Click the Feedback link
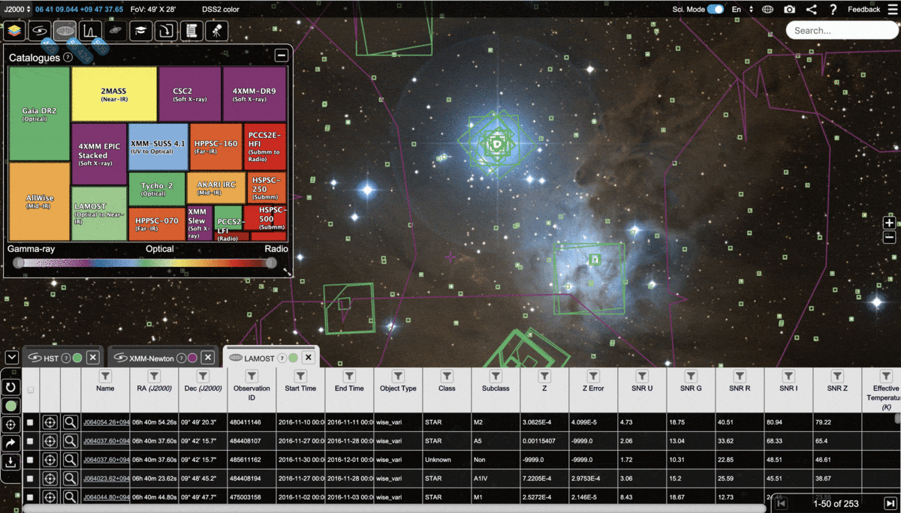This screenshot has width=901, height=513. tap(863, 10)
